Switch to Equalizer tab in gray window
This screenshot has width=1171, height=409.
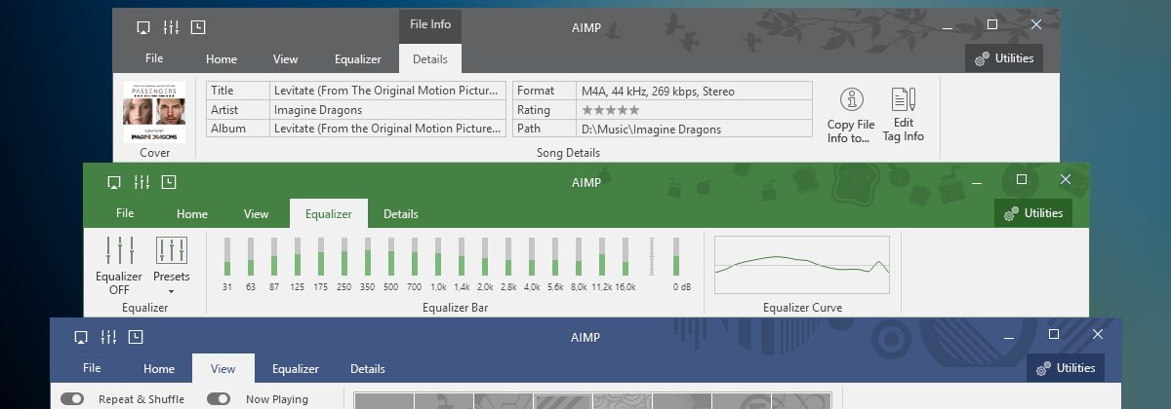pos(357,58)
